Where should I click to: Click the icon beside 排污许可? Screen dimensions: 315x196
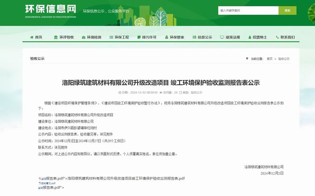click(x=139, y=37)
